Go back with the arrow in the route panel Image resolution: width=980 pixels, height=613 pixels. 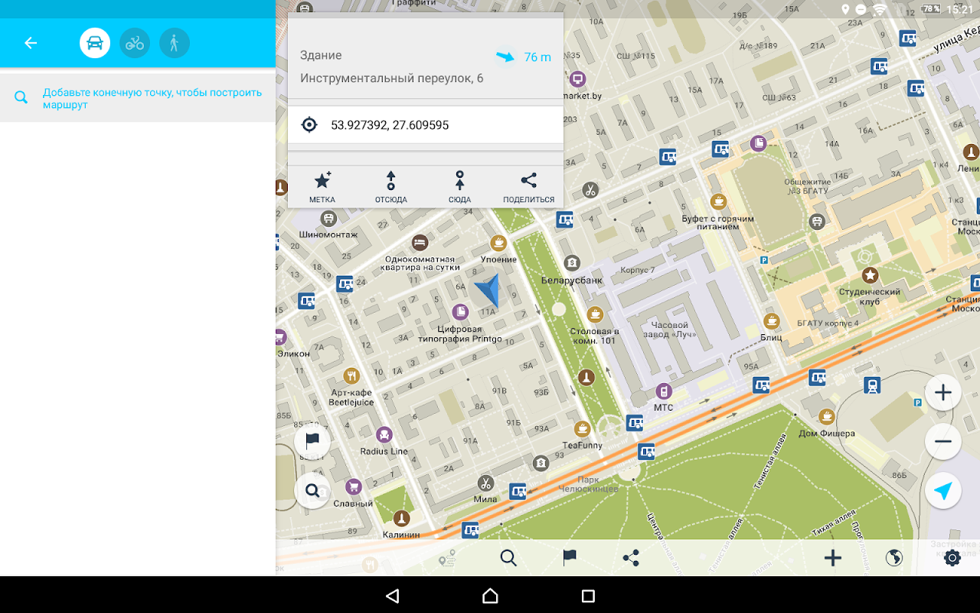(31, 43)
